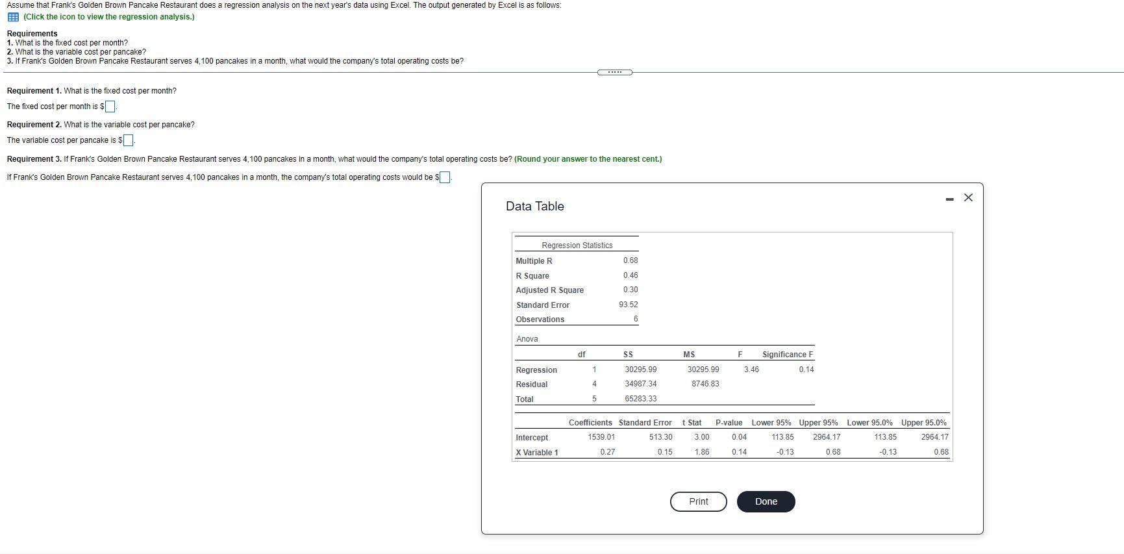
Task: Select the Intercept t Stat 3.00
Action: point(702,437)
